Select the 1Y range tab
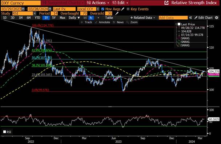221x144 pixels. point(46,17)
